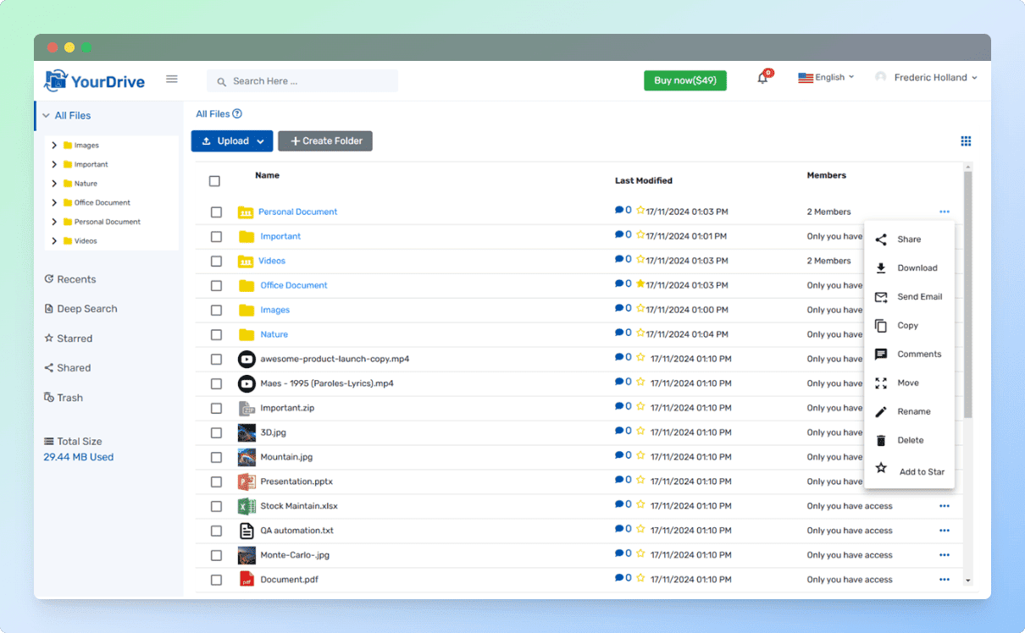Open more options for Document.pdf
Image resolution: width=1025 pixels, height=633 pixels.
click(x=945, y=580)
